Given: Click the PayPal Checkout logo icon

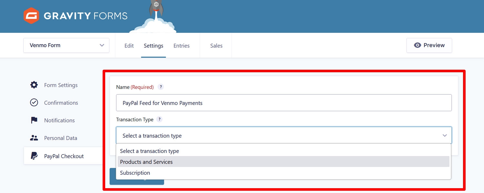Looking at the screenshot, I should [34, 156].
